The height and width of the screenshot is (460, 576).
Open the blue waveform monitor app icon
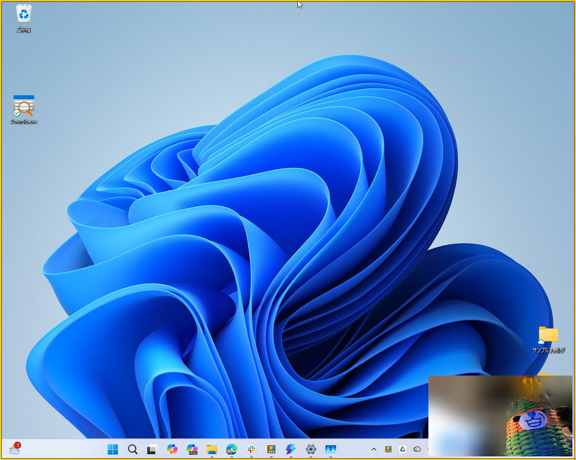click(331, 449)
